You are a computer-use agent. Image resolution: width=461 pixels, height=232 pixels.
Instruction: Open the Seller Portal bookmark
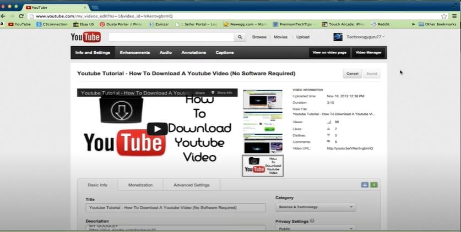pos(196,24)
